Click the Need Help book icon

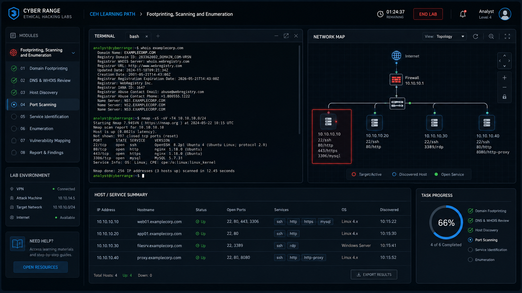(x=17, y=244)
